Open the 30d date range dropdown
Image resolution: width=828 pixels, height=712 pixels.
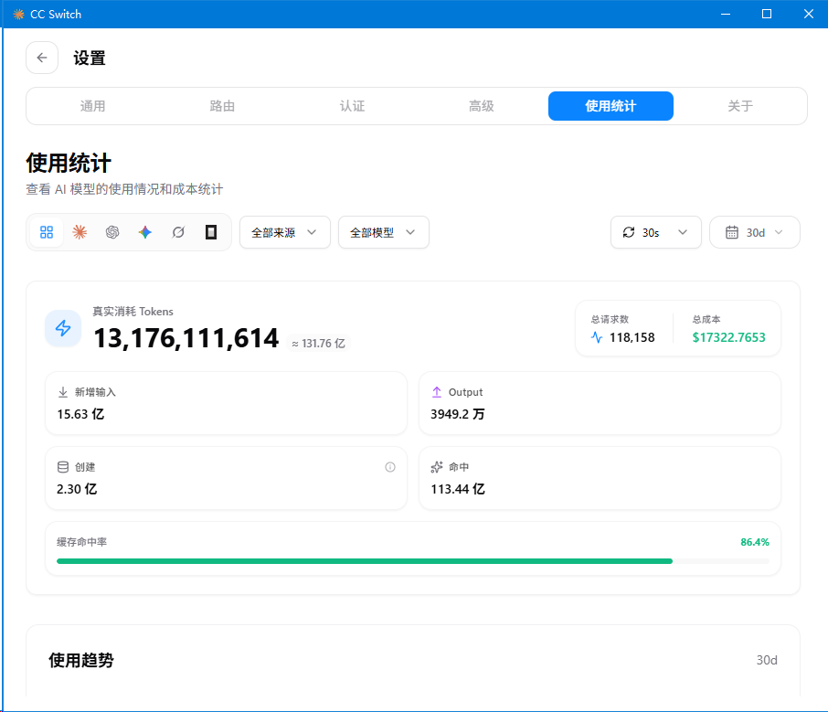click(x=755, y=232)
